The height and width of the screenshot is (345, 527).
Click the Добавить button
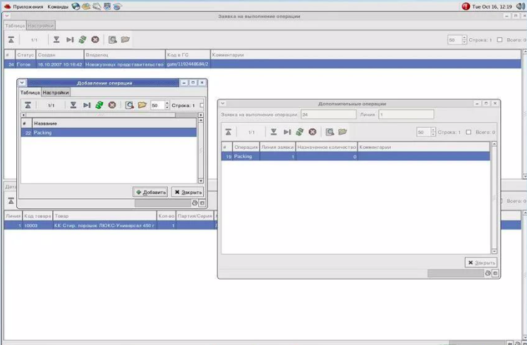(150, 192)
